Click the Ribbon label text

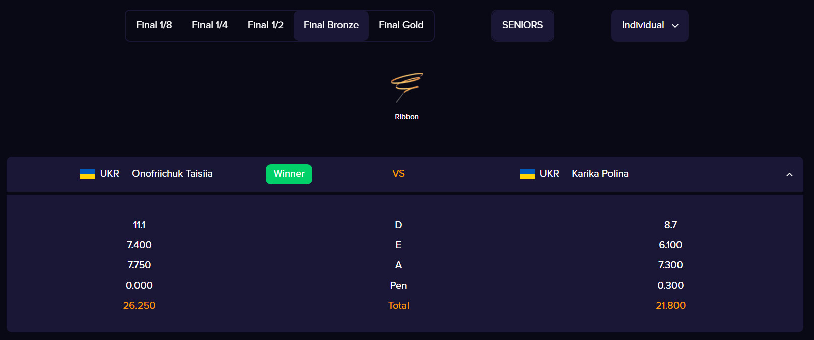point(406,117)
